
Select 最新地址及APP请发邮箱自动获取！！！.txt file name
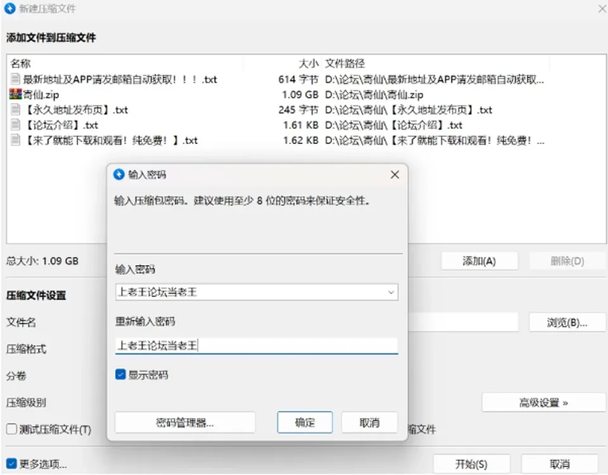tap(120, 80)
